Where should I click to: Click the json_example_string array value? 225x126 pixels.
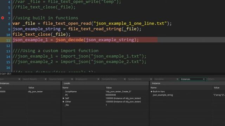click(x=219, y=95)
